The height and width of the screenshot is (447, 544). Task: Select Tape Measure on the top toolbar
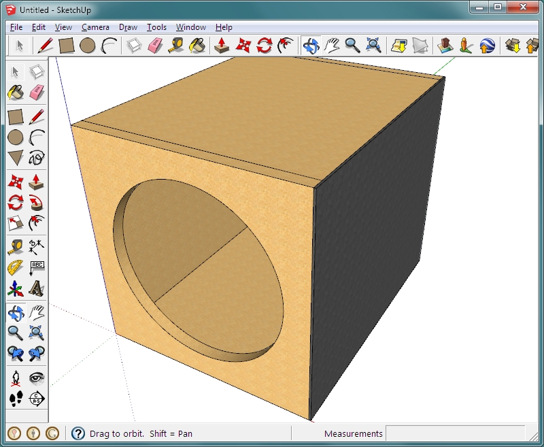176,46
